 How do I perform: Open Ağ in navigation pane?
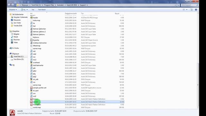click(x=13, y=65)
